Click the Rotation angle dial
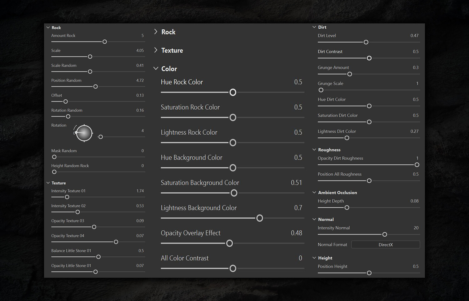The height and width of the screenshot is (301, 469). coord(84,133)
